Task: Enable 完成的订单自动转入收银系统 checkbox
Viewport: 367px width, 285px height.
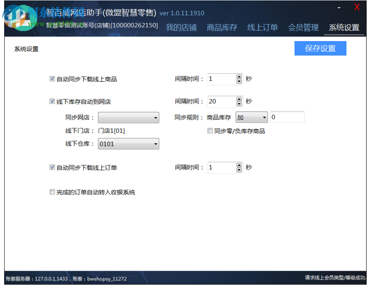Action: click(x=52, y=192)
